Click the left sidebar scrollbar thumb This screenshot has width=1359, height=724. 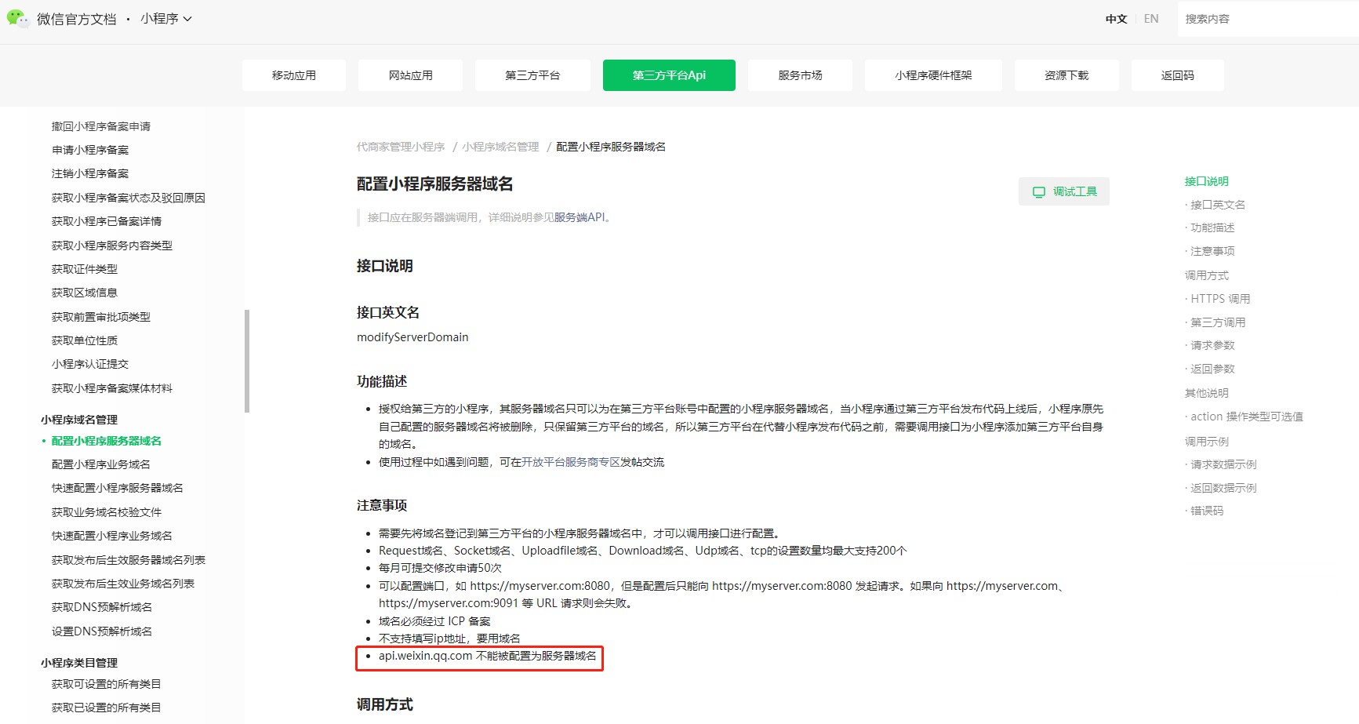[247, 361]
